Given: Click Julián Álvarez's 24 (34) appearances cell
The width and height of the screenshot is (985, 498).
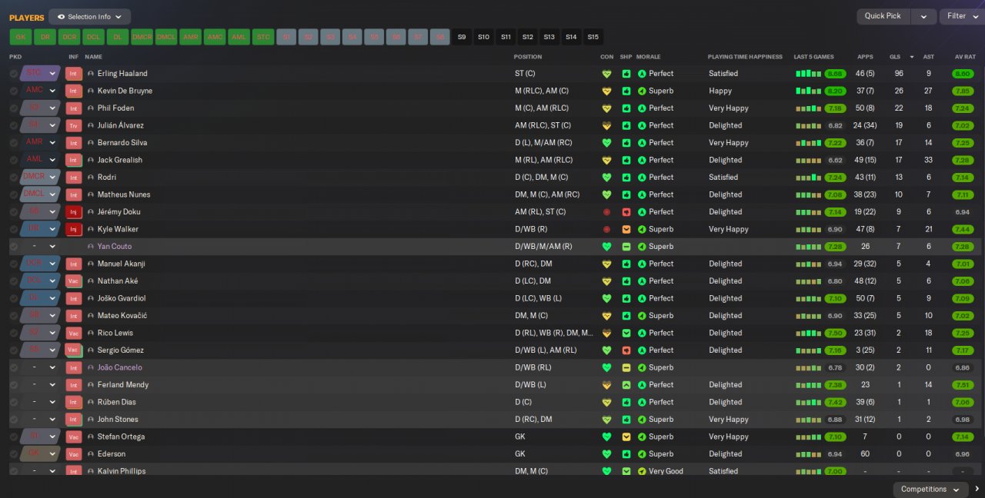Looking at the screenshot, I should [864, 125].
